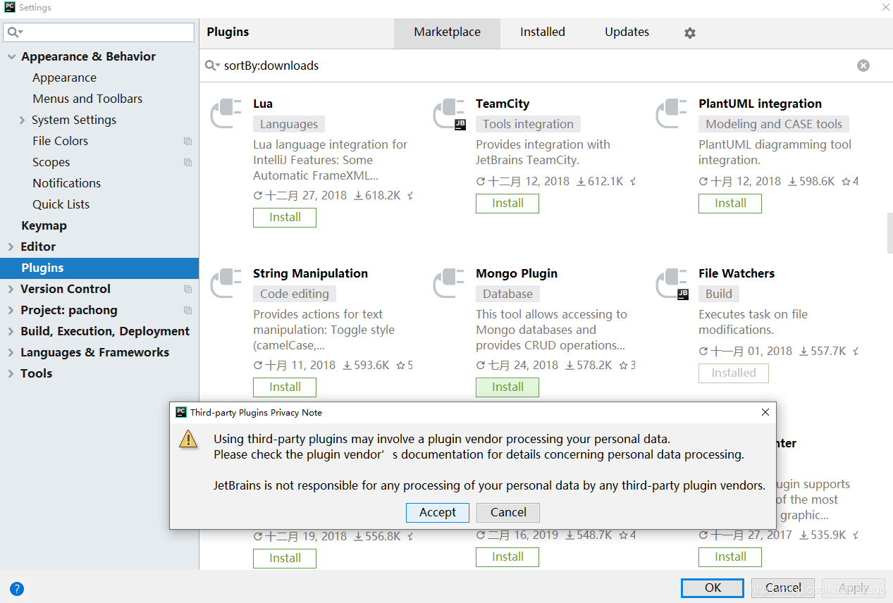Select Keymap in the settings tree
Viewport: 893px width, 603px height.
pyautogui.click(x=44, y=225)
